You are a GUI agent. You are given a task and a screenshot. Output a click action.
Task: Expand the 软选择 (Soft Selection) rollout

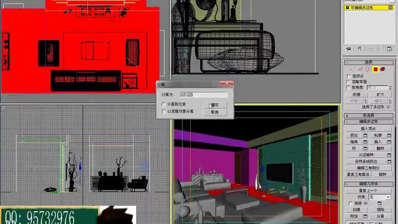click(368, 116)
